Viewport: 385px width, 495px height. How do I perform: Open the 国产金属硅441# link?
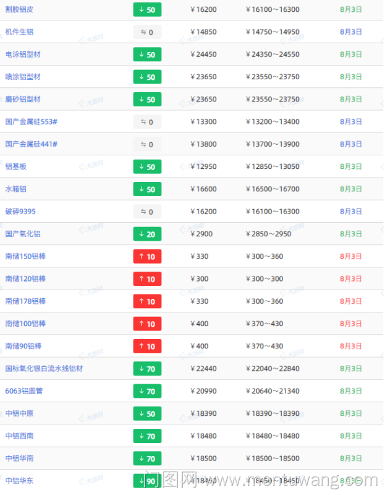(32, 144)
